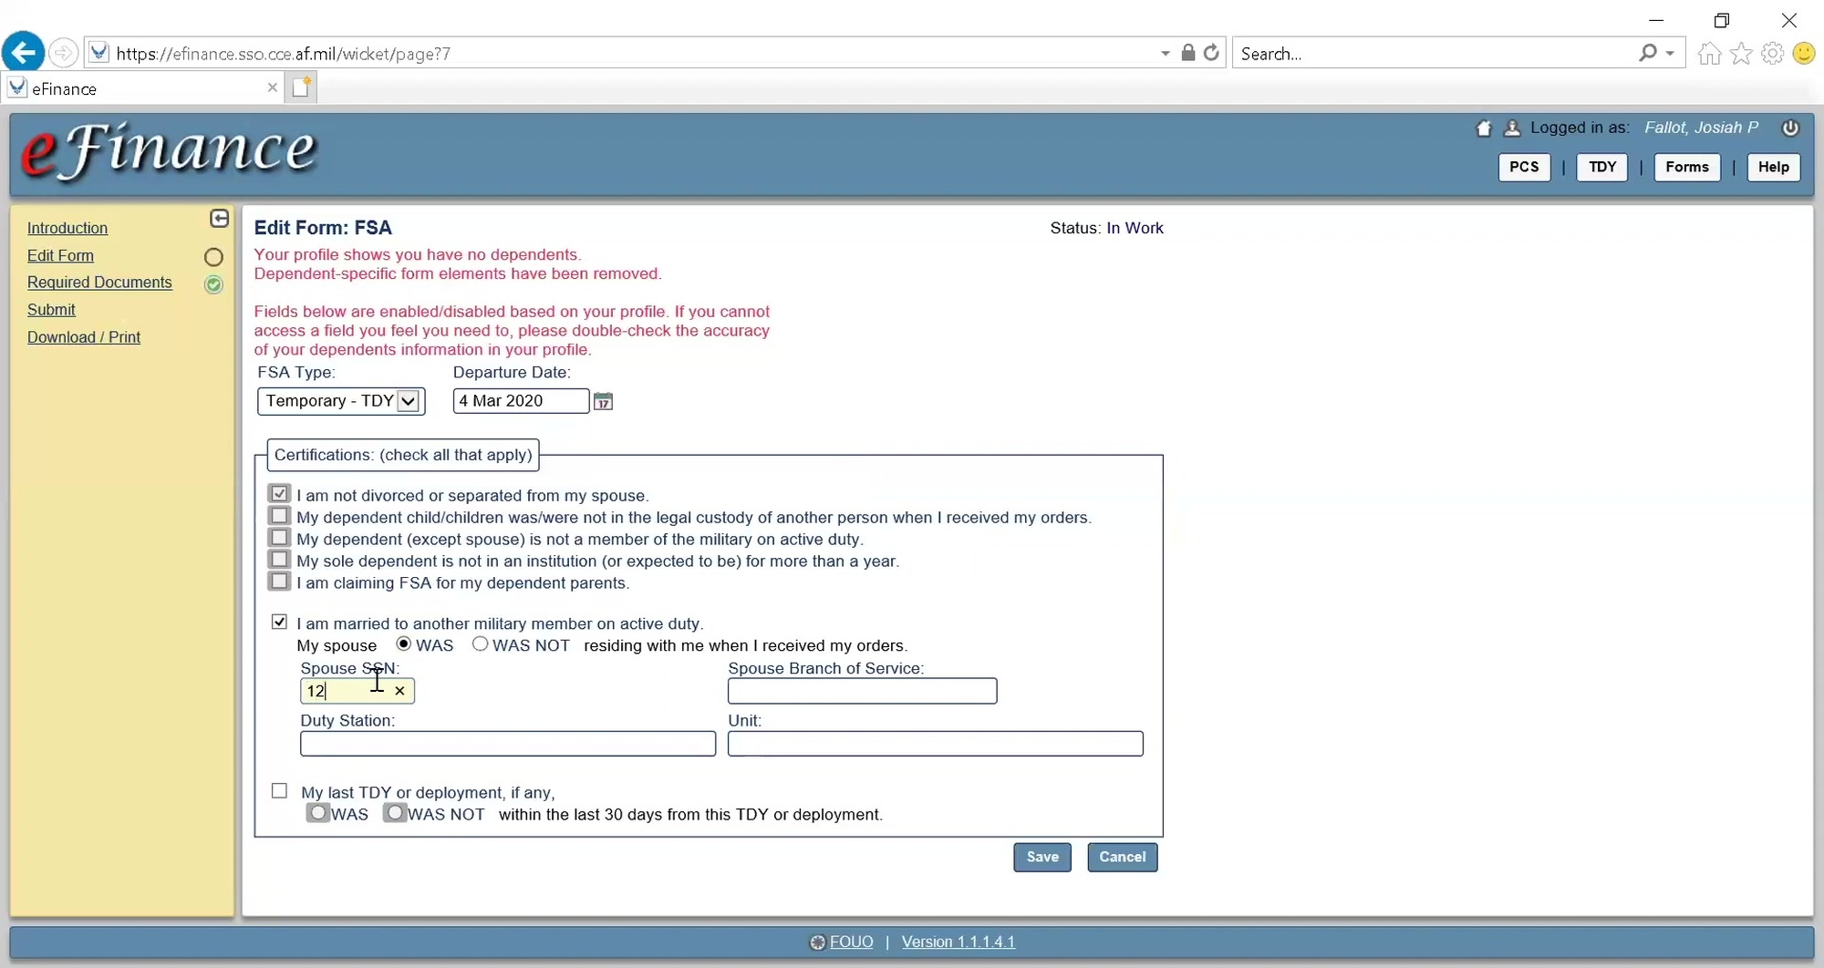
Task: Click the Duty Station field
Action: coord(508,744)
